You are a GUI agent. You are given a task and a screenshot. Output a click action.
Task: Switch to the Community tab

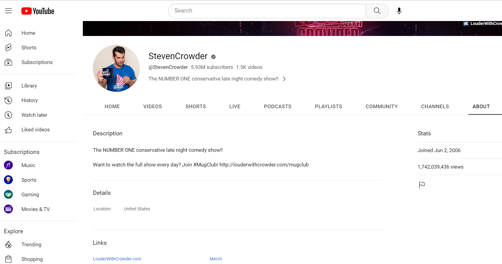[x=381, y=106]
